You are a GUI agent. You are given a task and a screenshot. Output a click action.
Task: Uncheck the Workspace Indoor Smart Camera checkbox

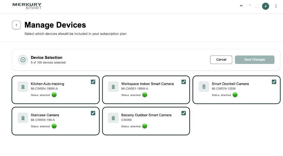[184, 82]
